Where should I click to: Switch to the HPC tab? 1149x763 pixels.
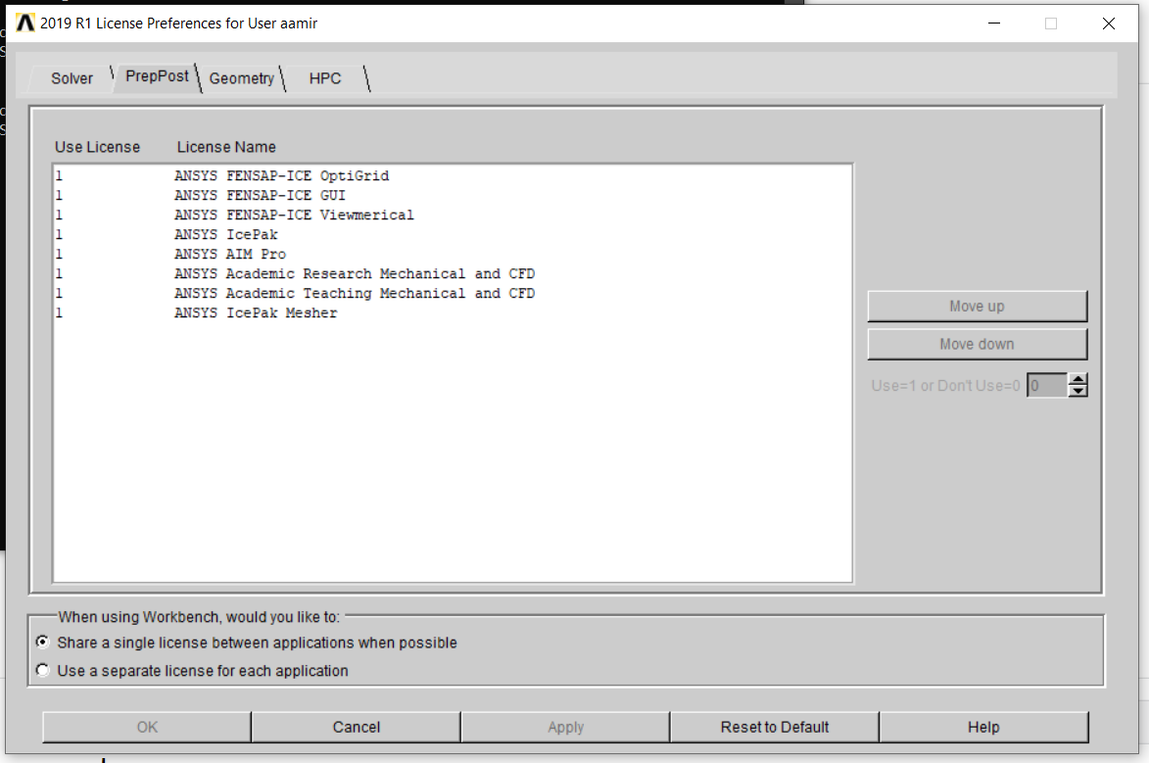[325, 78]
